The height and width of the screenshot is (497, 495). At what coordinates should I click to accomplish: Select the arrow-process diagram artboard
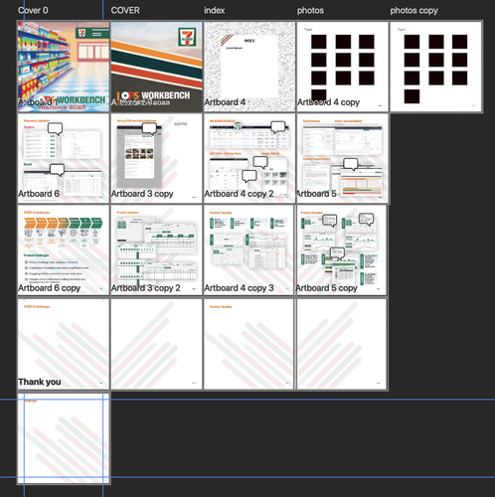pos(64,250)
